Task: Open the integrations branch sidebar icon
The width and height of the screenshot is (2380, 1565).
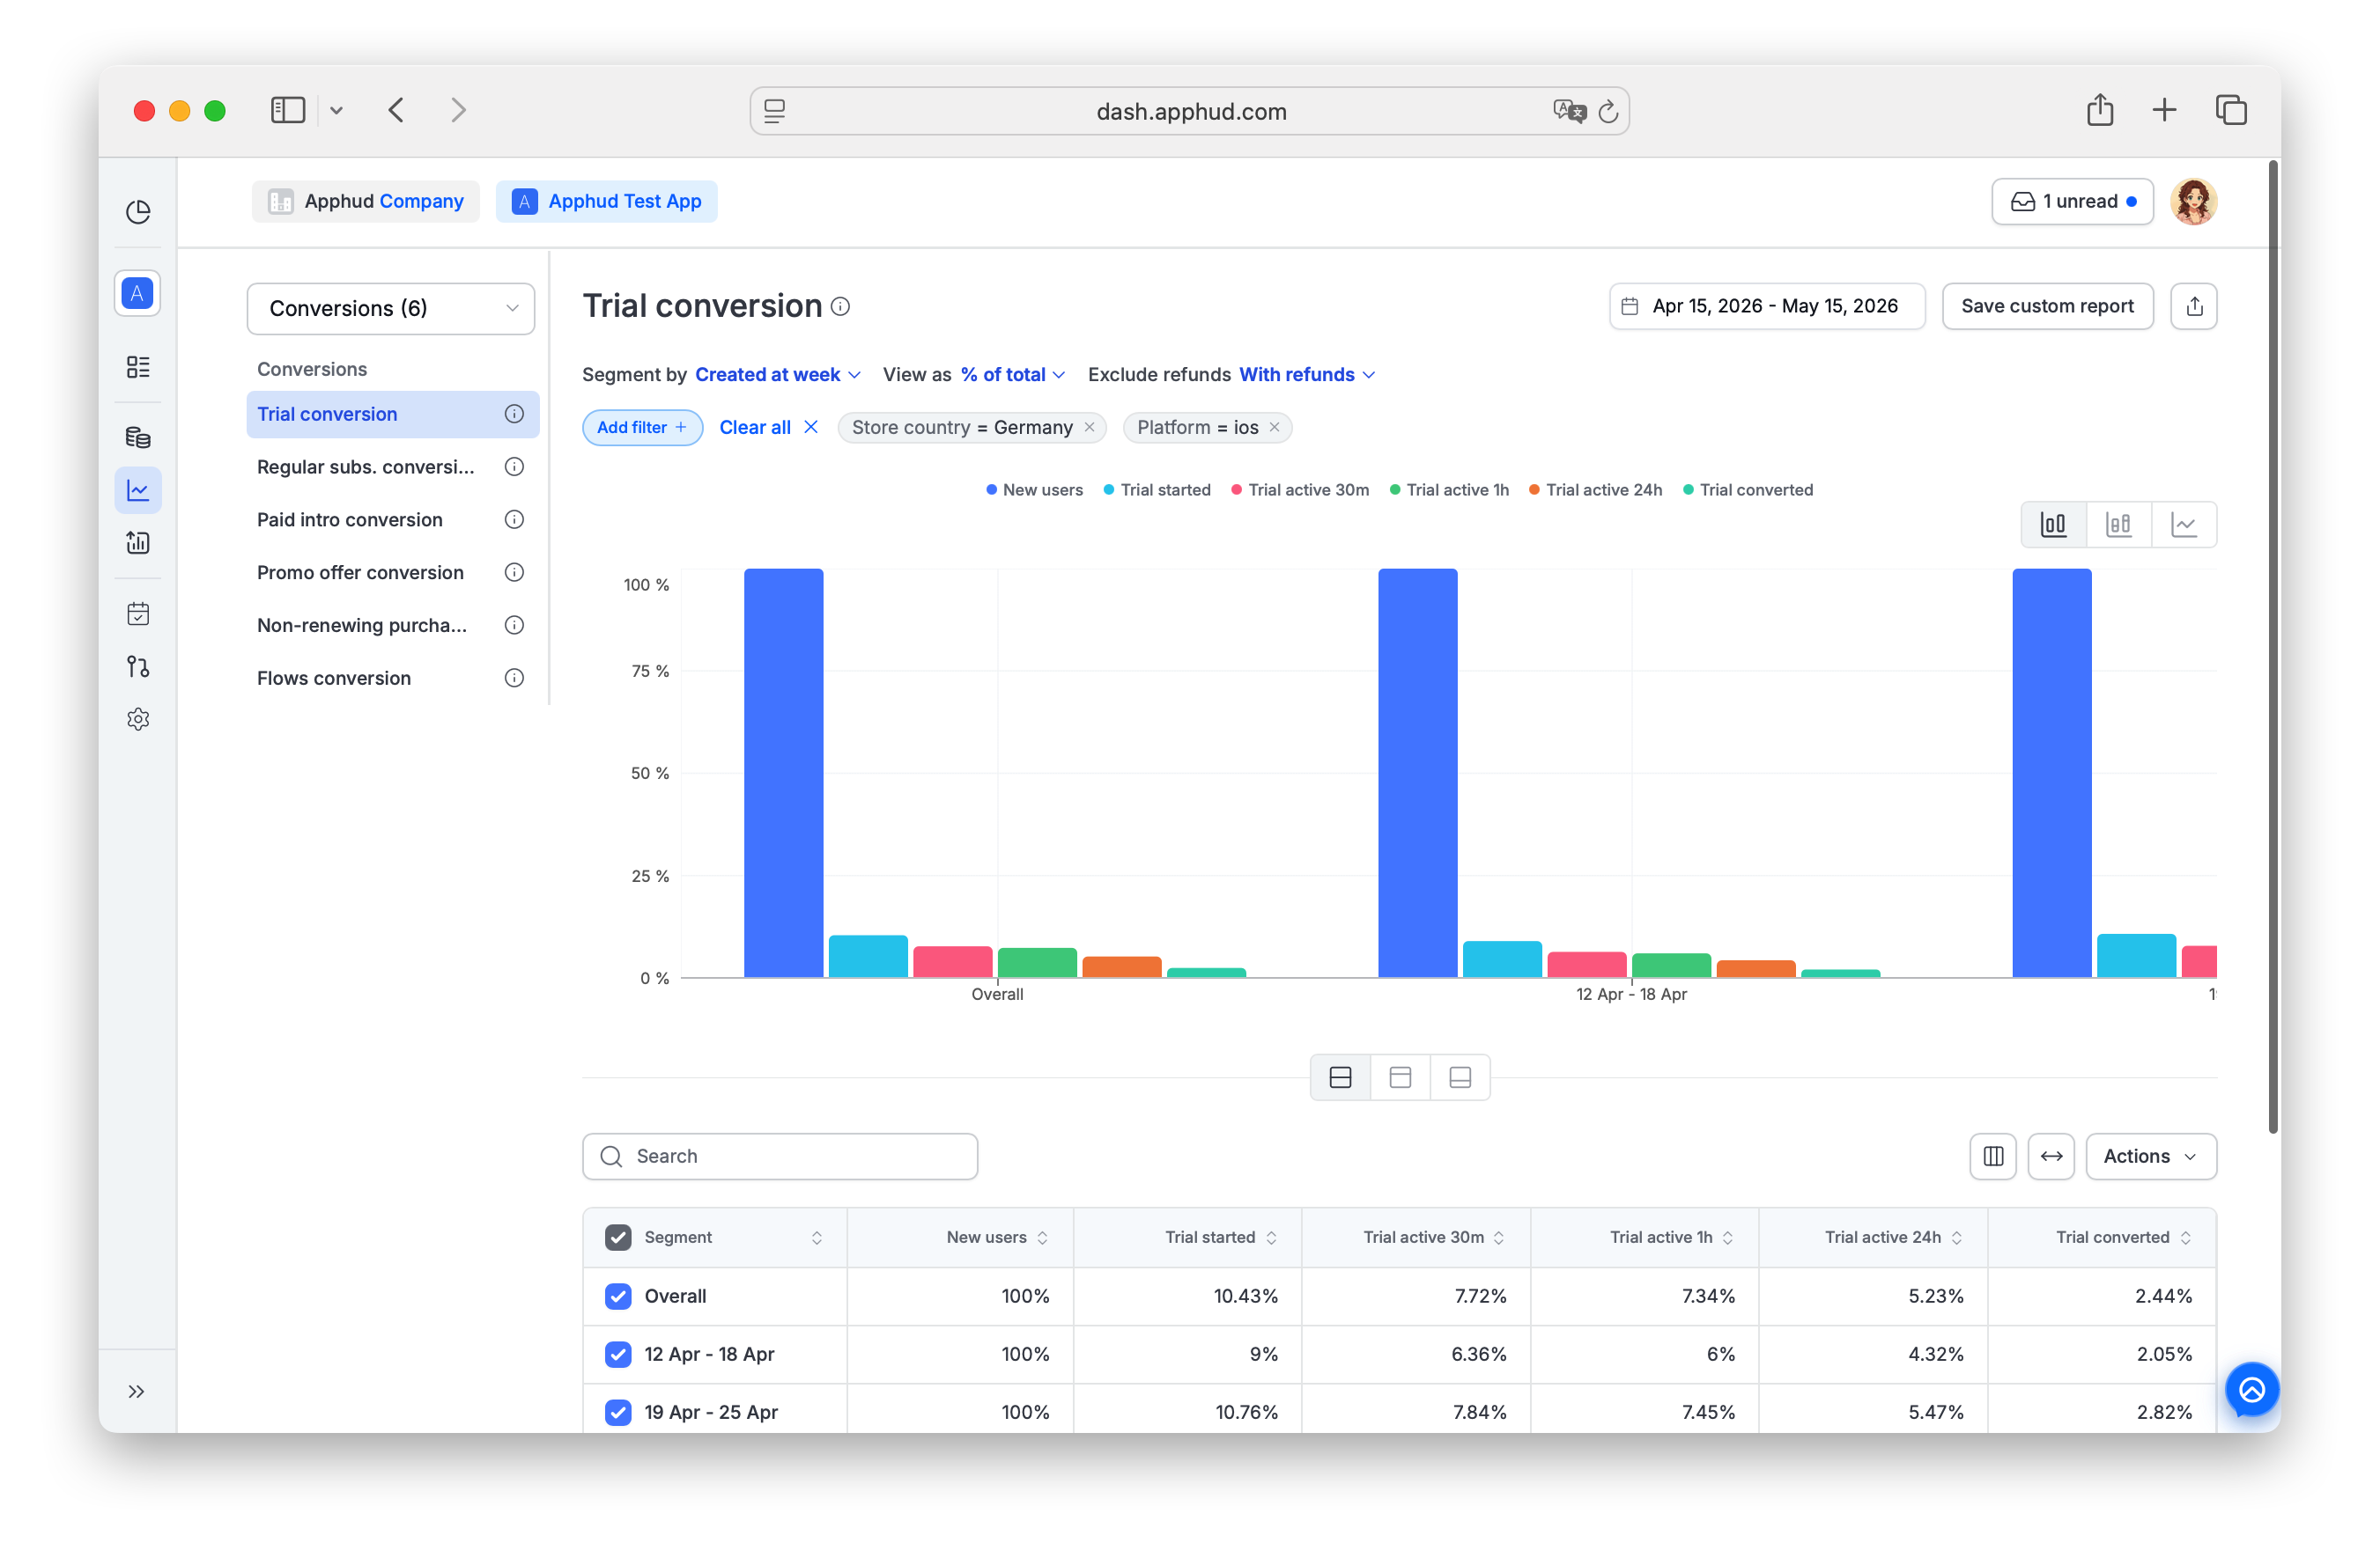Action: 138,666
